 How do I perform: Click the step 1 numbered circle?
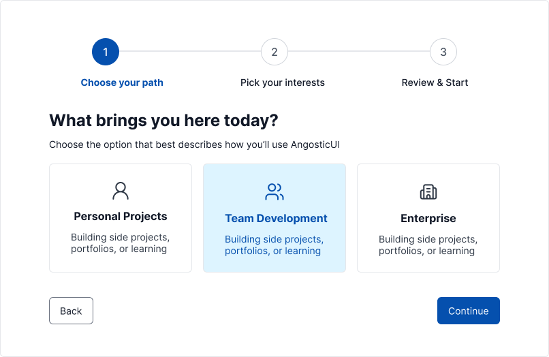[106, 52]
